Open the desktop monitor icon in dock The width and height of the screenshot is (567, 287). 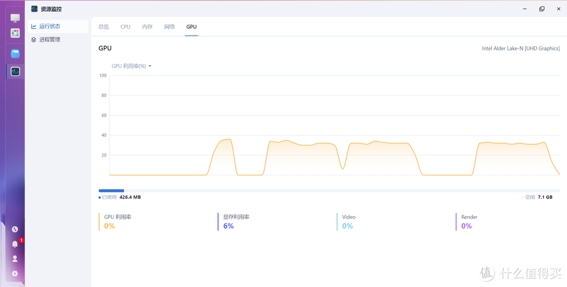click(15, 18)
